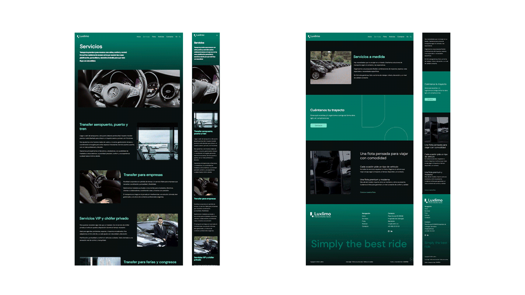Click the info@luxlimo.es email link
525x295 pixels.
[x=393, y=224]
